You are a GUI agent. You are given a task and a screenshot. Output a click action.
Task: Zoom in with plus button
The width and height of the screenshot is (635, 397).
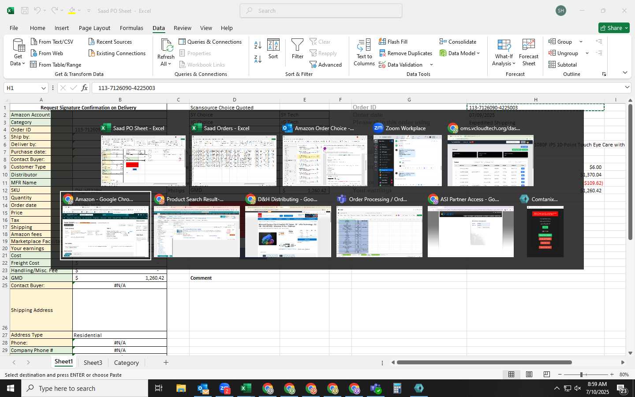[x=612, y=375]
